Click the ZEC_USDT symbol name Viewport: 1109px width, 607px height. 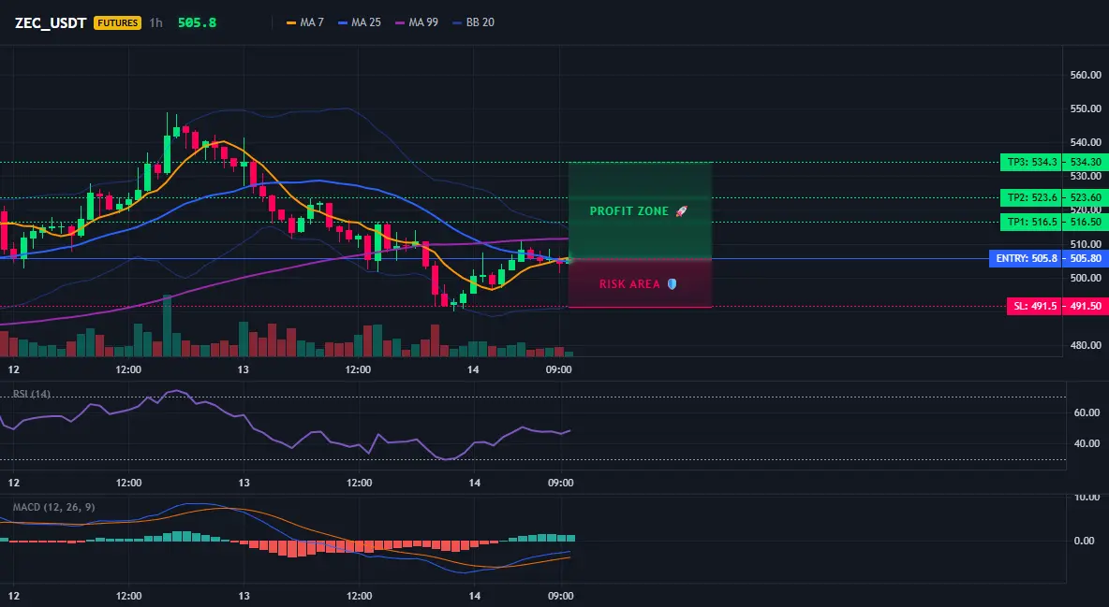click(51, 22)
